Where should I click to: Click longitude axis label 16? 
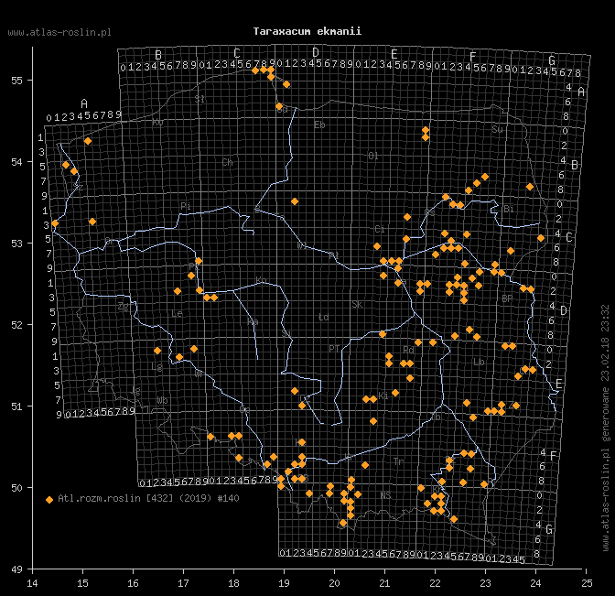point(133,583)
